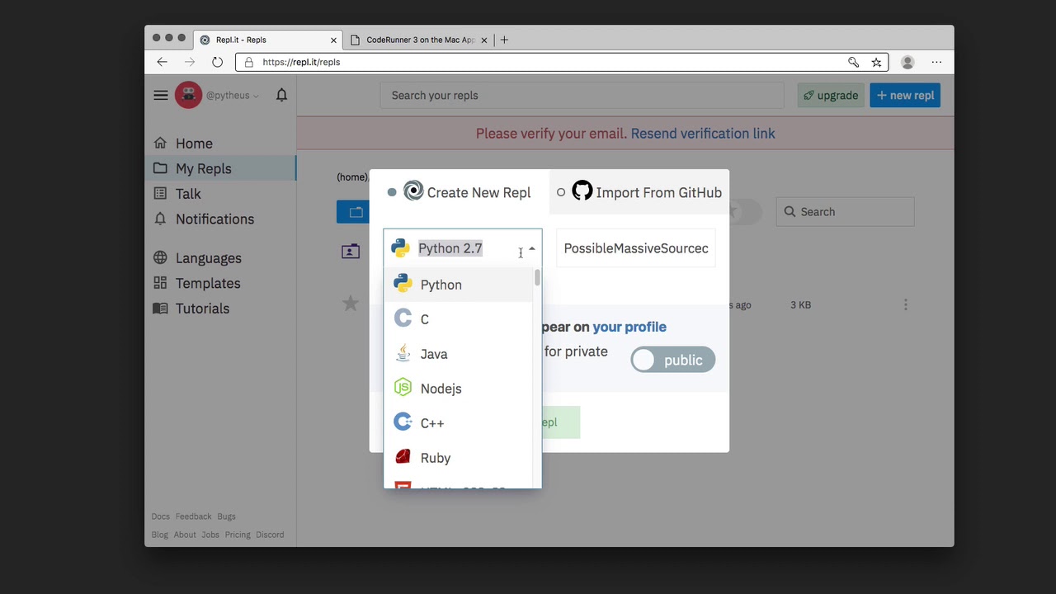
Task: Toggle the public visibility switch
Action: (673, 360)
